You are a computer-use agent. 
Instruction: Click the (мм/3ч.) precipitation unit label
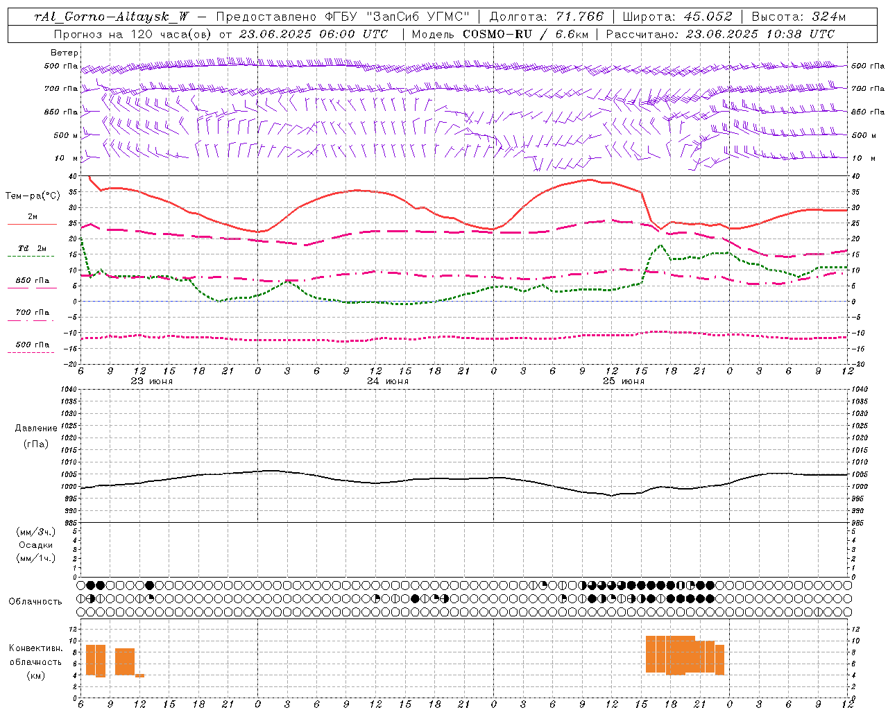point(36,532)
